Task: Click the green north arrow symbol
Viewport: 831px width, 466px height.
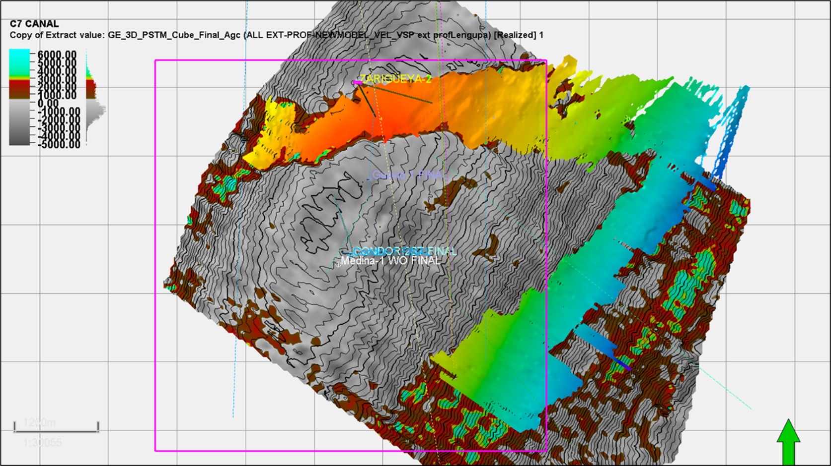Action: click(788, 441)
